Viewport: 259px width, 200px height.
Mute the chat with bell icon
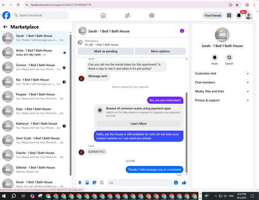pos(214,58)
